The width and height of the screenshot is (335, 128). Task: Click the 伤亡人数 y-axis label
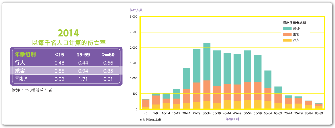tap(136, 10)
